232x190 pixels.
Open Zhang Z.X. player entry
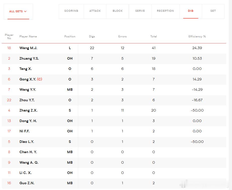point(28,110)
